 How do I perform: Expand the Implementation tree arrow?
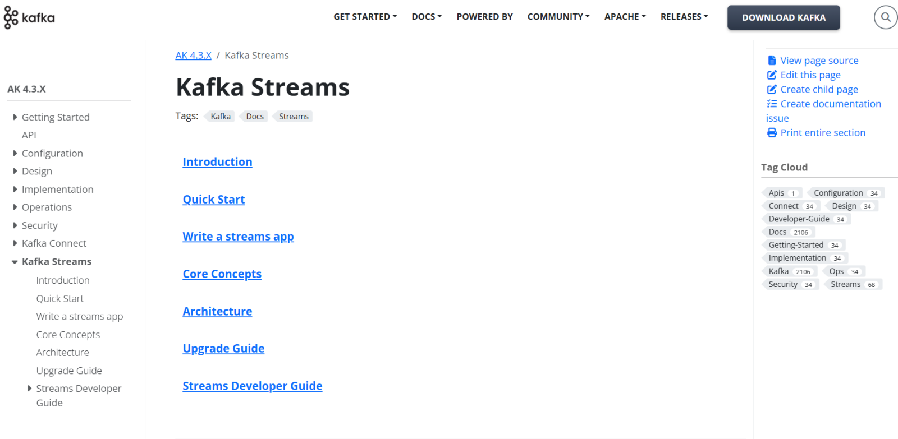coord(15,190)
